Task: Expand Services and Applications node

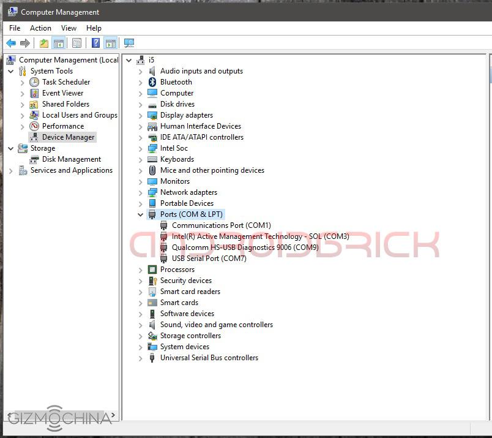Action: pos(11,171)
